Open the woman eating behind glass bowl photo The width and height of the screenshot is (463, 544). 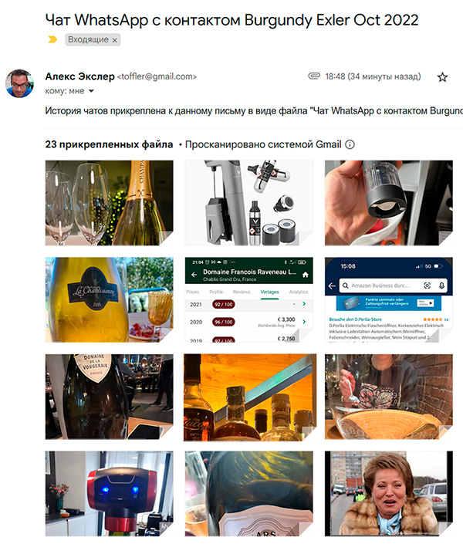tap(389, 397)
